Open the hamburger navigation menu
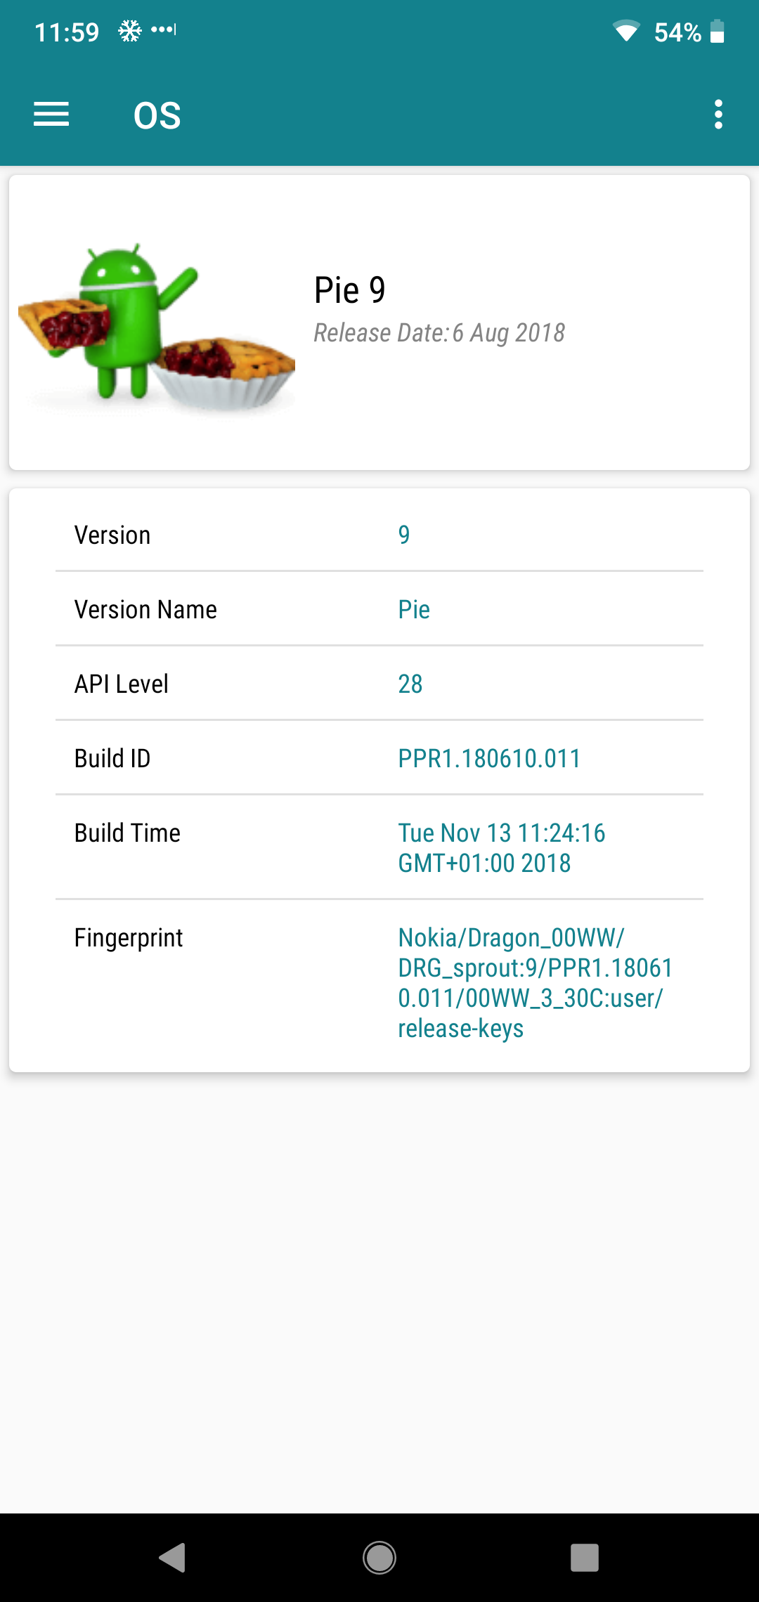This screenshot has height=1602, width=759. pyautogui.click(x=51, y=115)
